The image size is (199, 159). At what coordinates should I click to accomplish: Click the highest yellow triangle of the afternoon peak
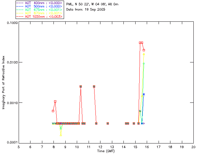point(144,54)
